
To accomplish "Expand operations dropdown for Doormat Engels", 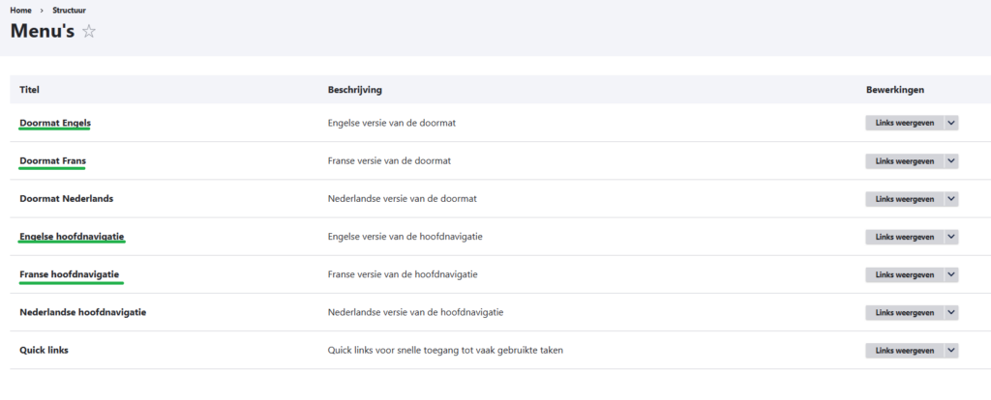I will pos(951,123).
